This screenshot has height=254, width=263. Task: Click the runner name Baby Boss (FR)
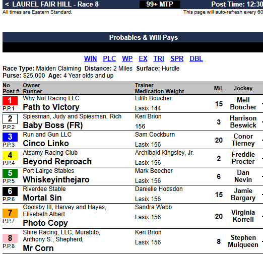click(x=53, y=125)
